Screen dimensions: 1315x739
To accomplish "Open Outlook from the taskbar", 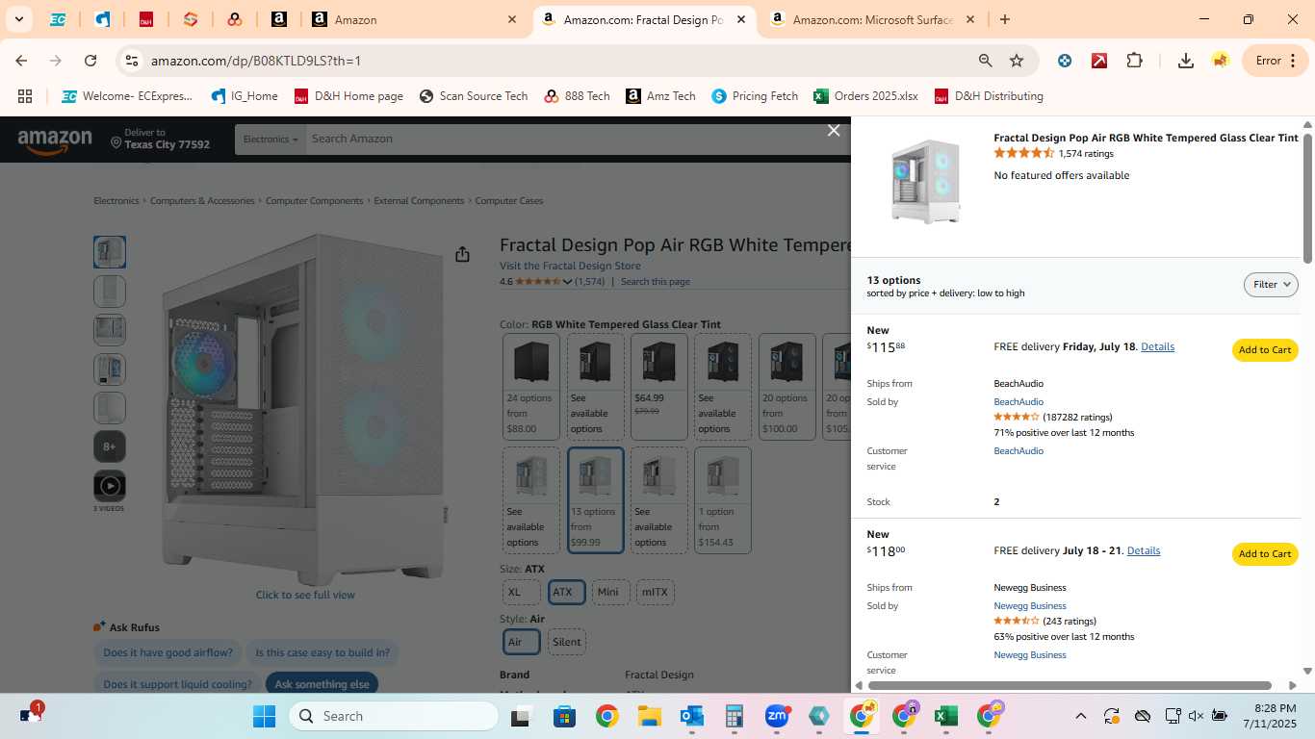I will pyautogui.click(x=692, y=716).
